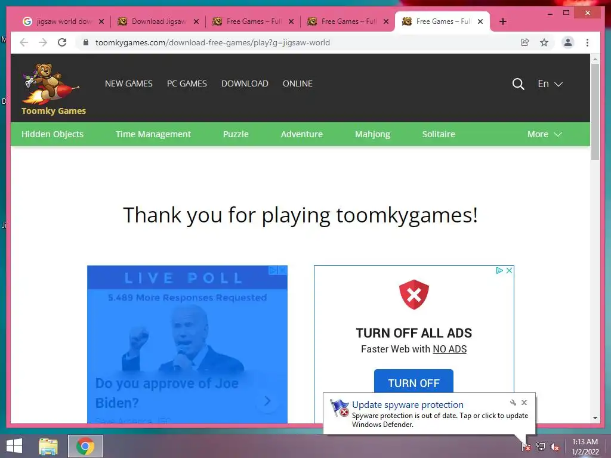The image size is (611, 458).
Task: Open File Explorer from the taskbar
Action: tap(48, 446)
